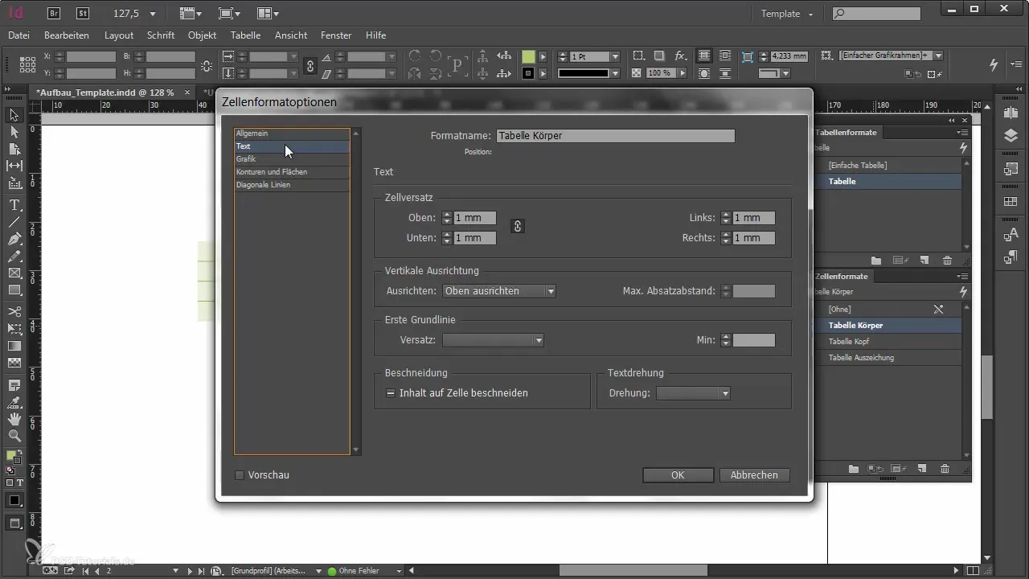Screen dimensions: 1029x579
Task: Click the OK button
Action: coord(678,475)
